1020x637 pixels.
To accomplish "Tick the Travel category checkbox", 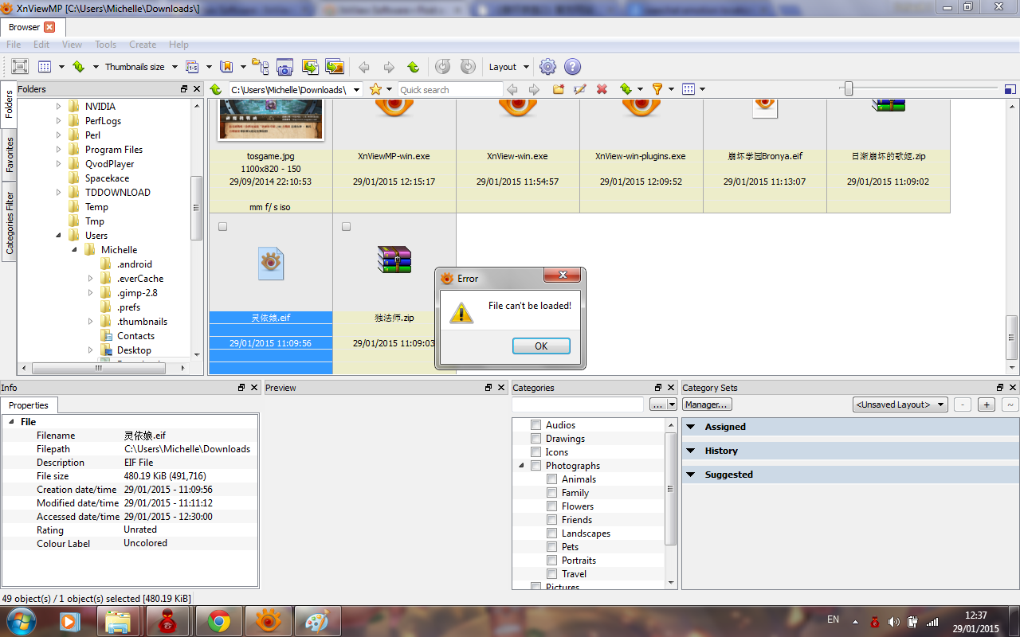I will click(x=552, y=574).
